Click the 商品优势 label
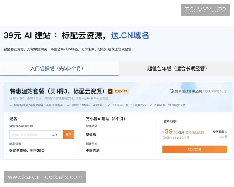234x187 pixels. [x=15, y=144]
